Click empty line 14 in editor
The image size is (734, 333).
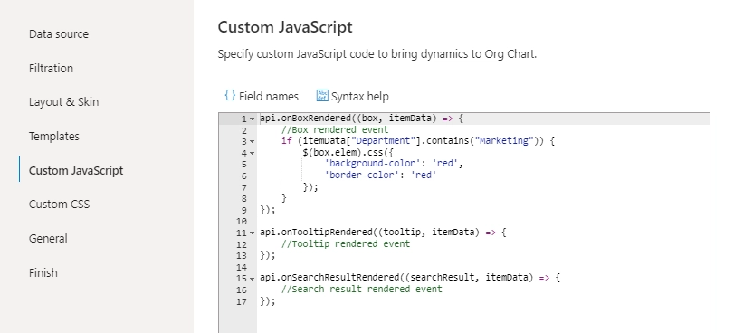tap(483, 267)
